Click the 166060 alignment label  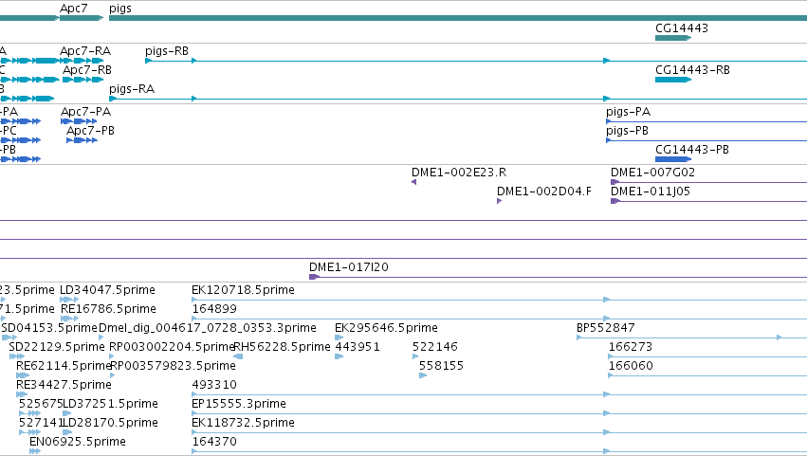click(x=631, y=366)
